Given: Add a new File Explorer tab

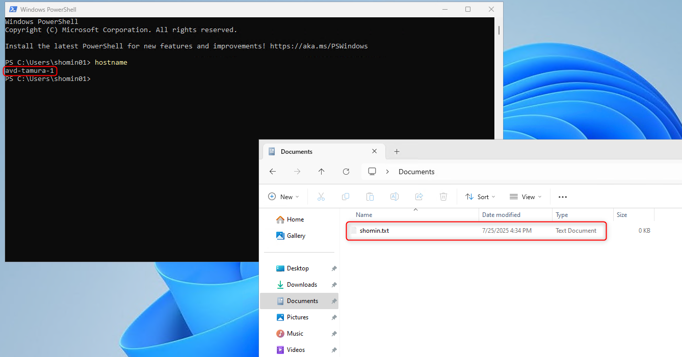Looking at the screenshot, I should (x=397, y=151).
